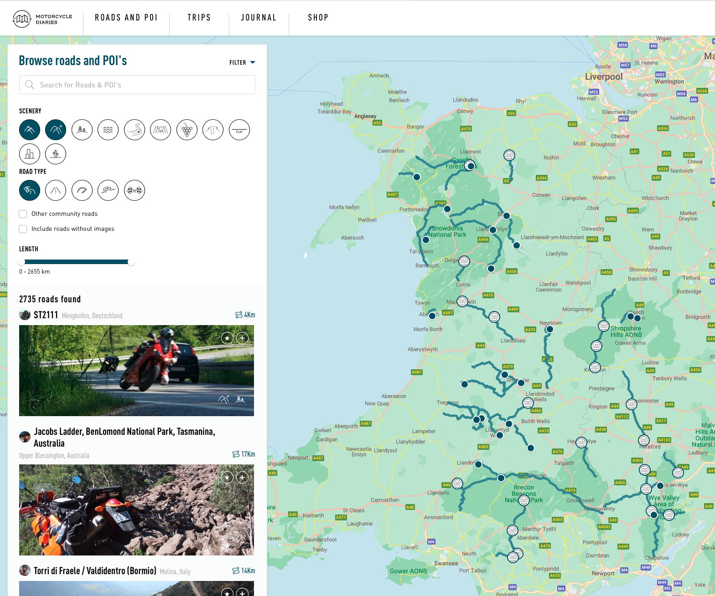Image resolution: width=715 pixels, height=596 pixels.
Task: Click the Torri di Fraele author avatar
Action: pos(25,570)
